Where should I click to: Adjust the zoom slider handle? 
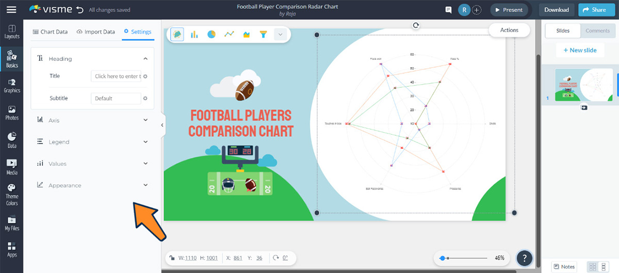coord(443,258)
